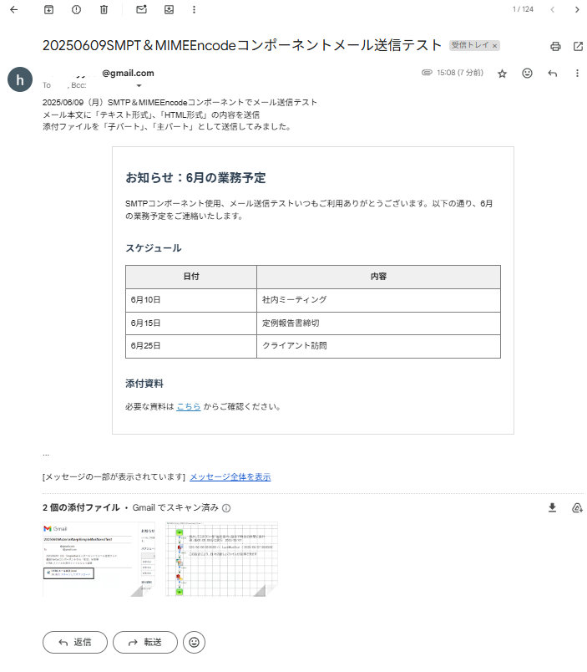Add emoji reaction from message header
The image size is (587, 672).
click(527, 74)
